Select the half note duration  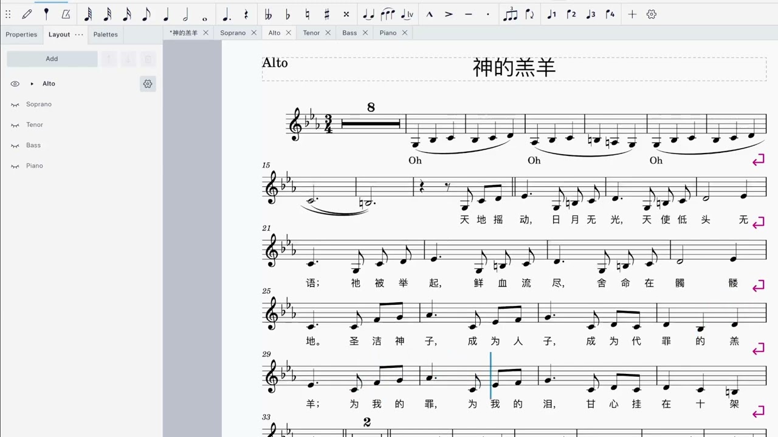point(185,14)
